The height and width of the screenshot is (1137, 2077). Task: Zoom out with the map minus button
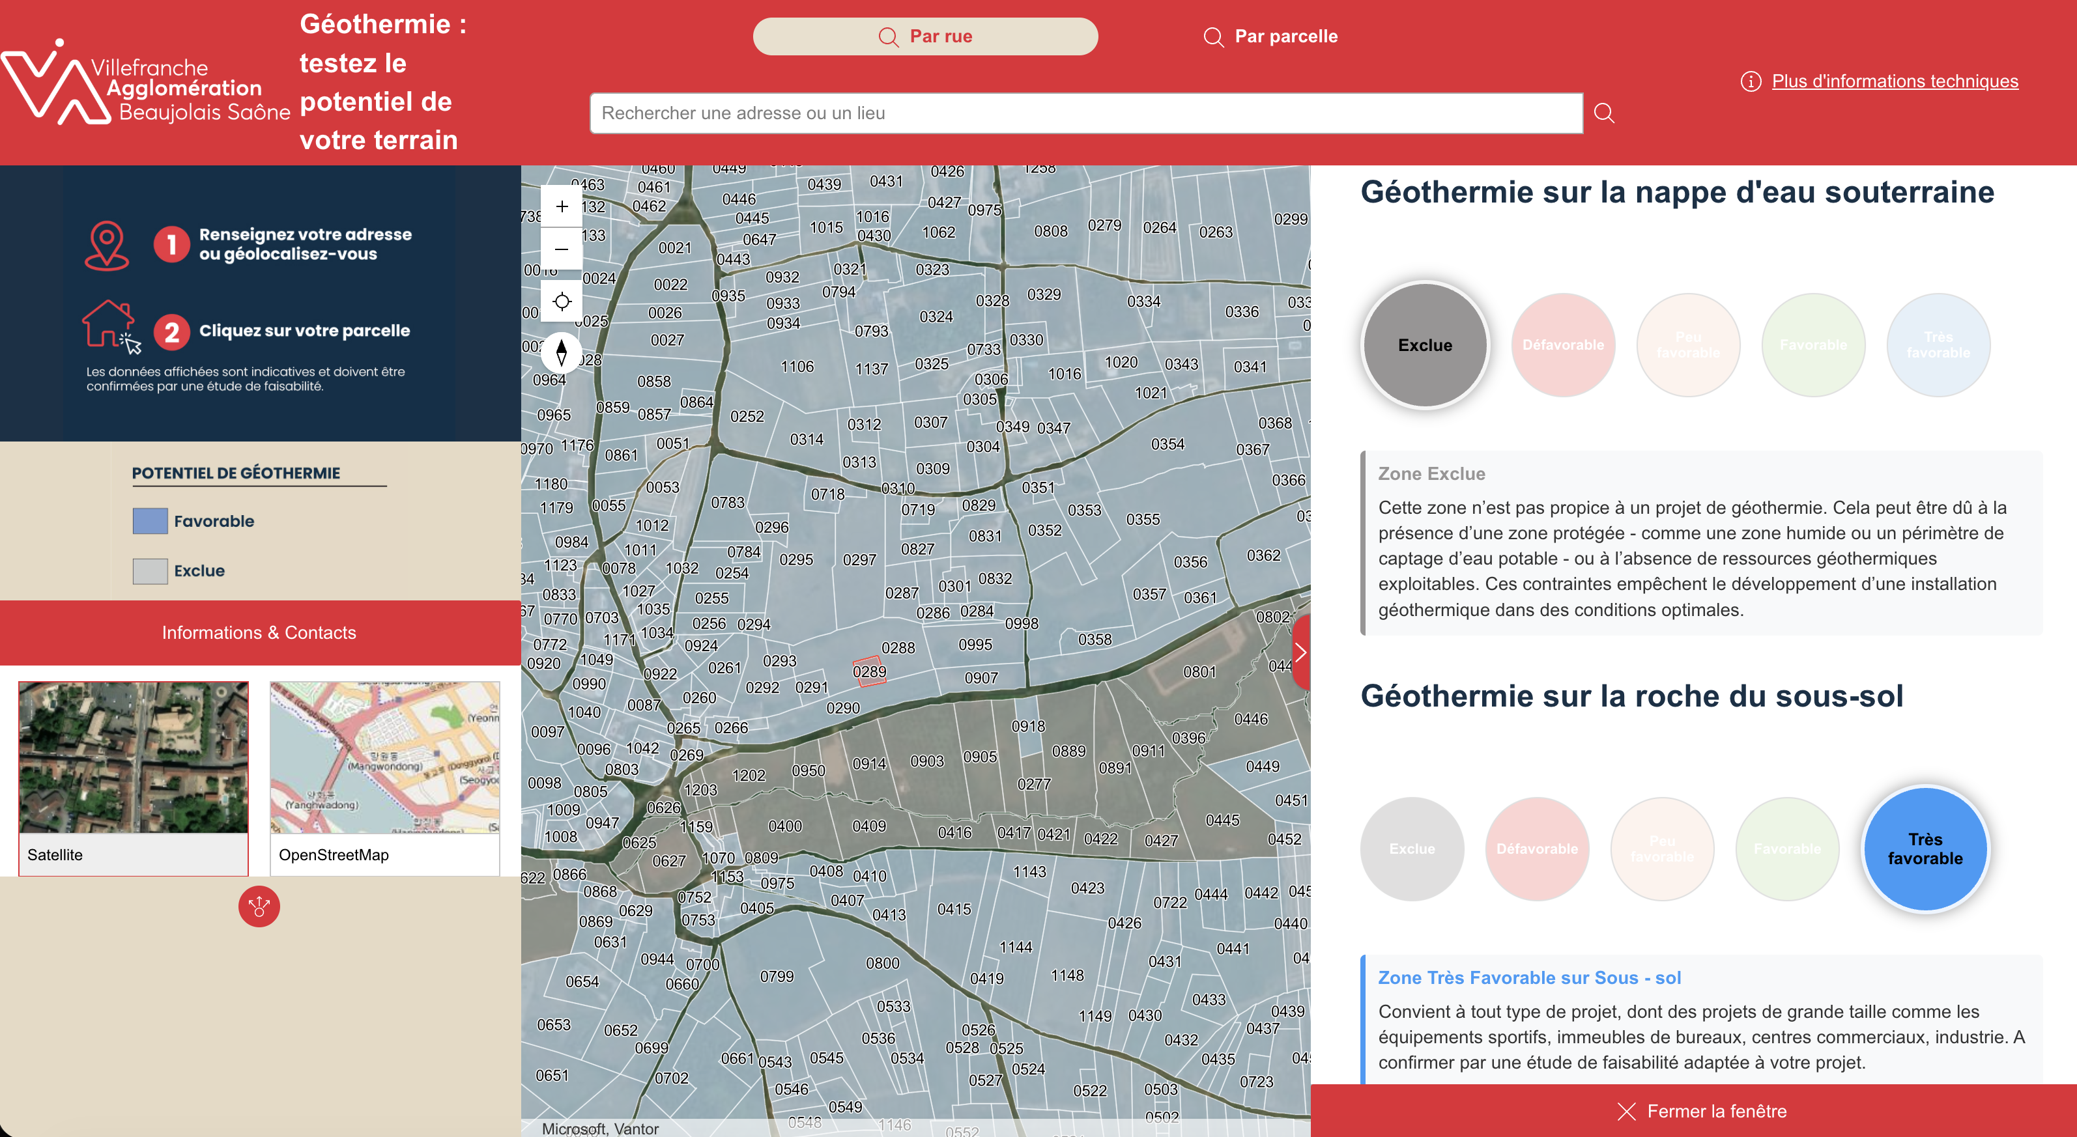pyautogui.click(x=562, y=249)
